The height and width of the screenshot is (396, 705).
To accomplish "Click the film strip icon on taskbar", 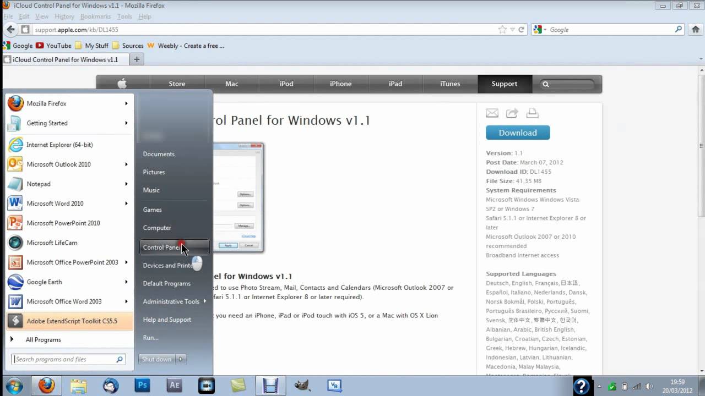I will (270, 386).
